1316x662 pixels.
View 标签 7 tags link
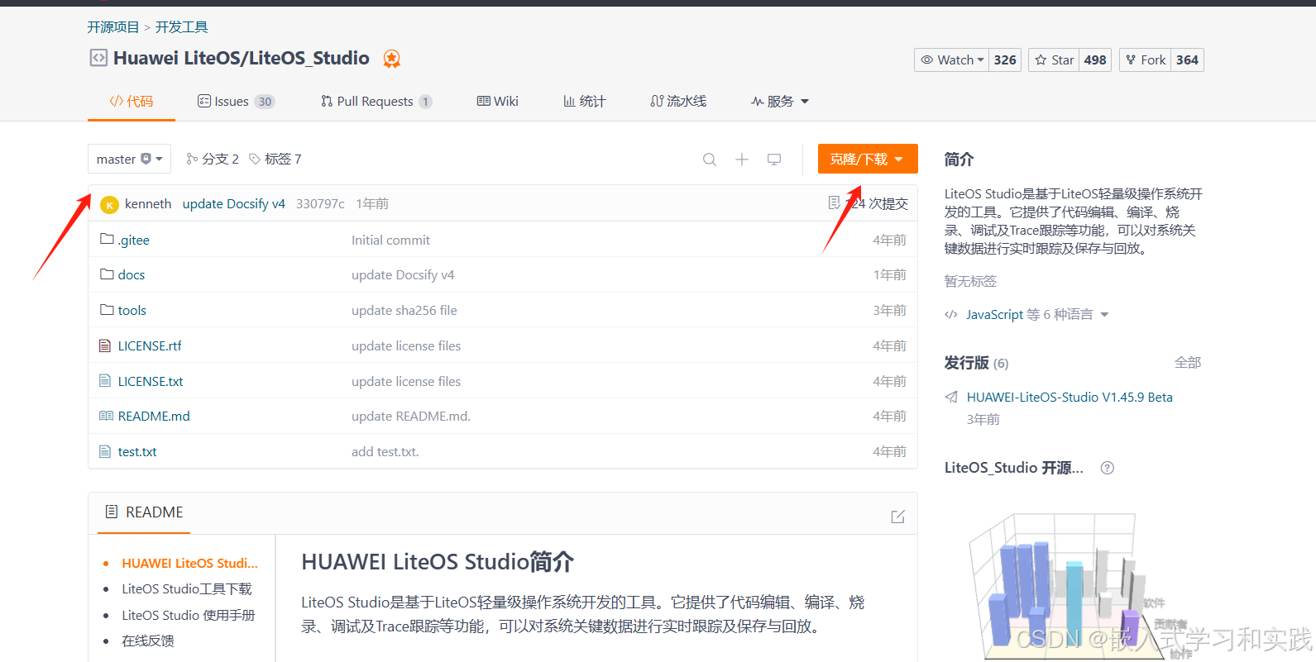[x=275, y=159]
